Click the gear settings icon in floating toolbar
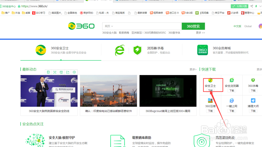Image resolution: width=262 pixels, height=147 pixels. tap(74, 72)
